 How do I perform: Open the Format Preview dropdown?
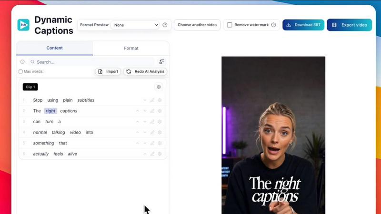coord(135,25)
